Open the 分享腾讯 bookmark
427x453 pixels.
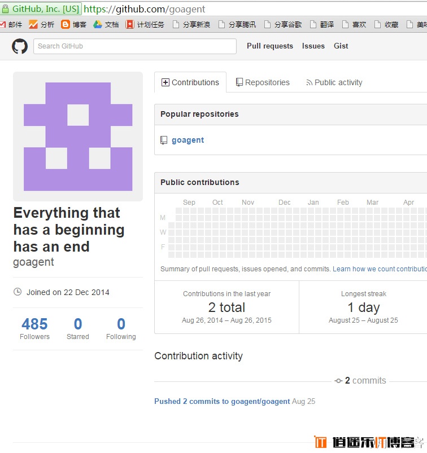[237, 25]
